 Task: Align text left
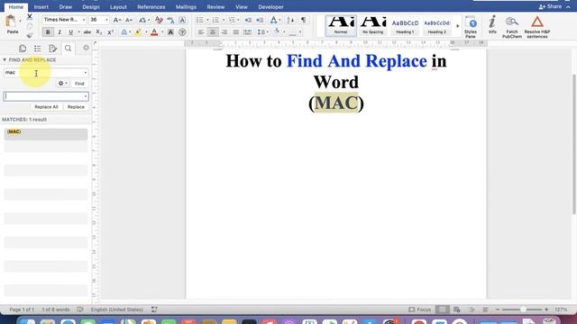pos(201,32)
